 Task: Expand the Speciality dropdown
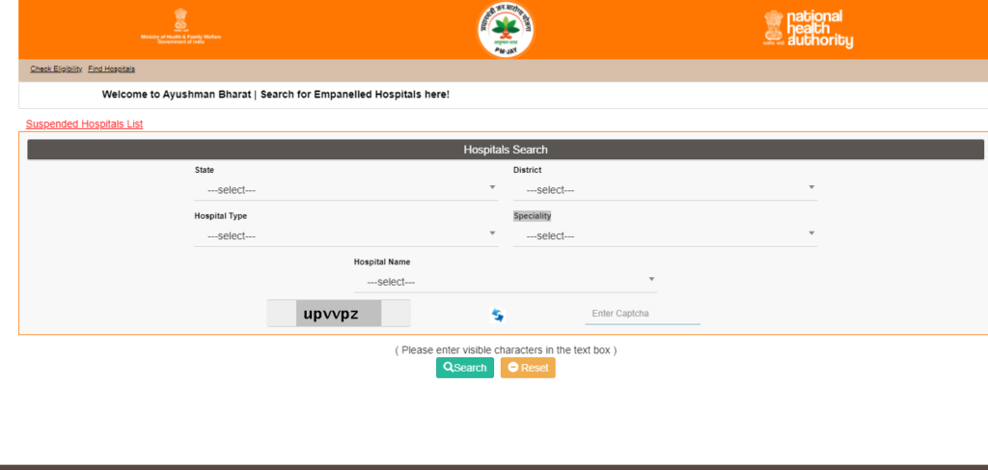point(665,235)
